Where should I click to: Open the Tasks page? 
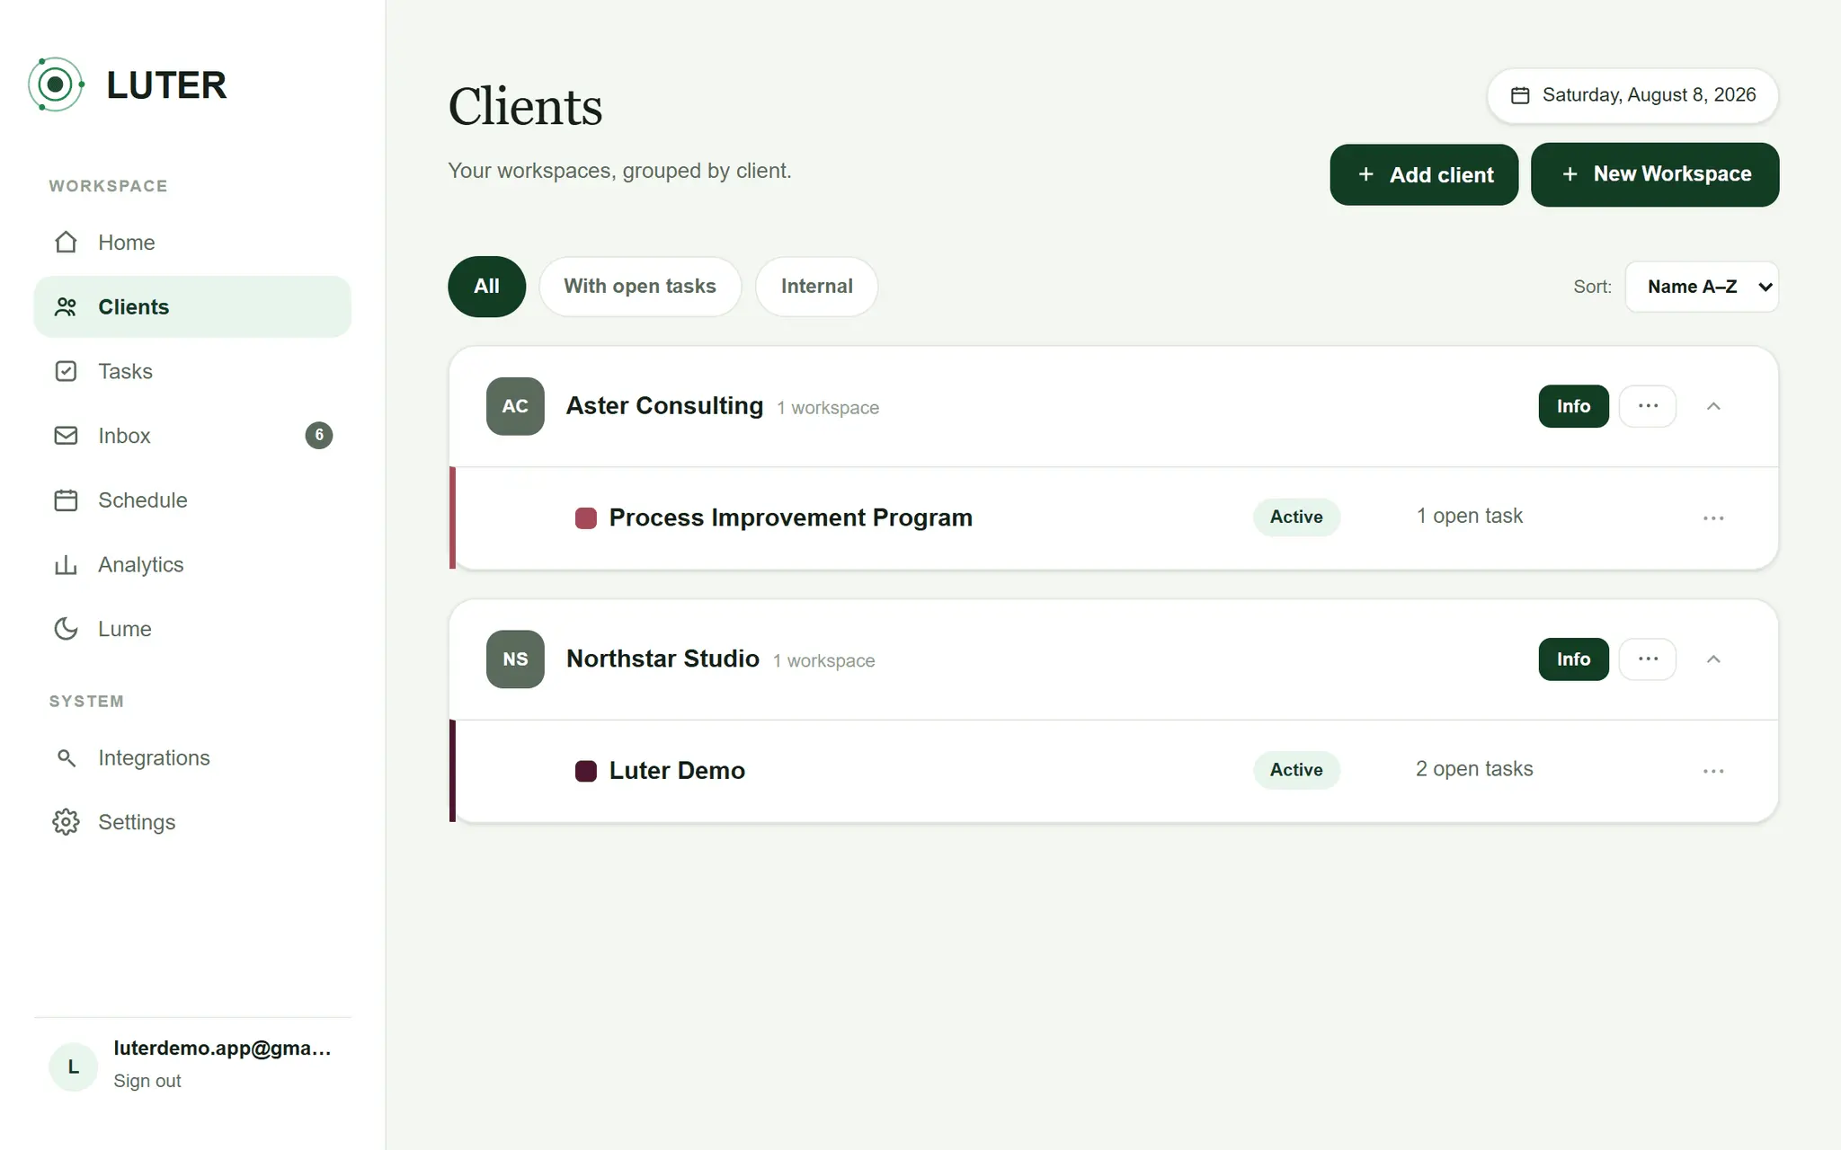(x=192, y=371)
